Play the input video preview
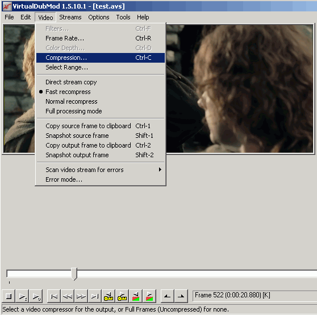This screenshot has width=317, height=315. tap(22, 296)
